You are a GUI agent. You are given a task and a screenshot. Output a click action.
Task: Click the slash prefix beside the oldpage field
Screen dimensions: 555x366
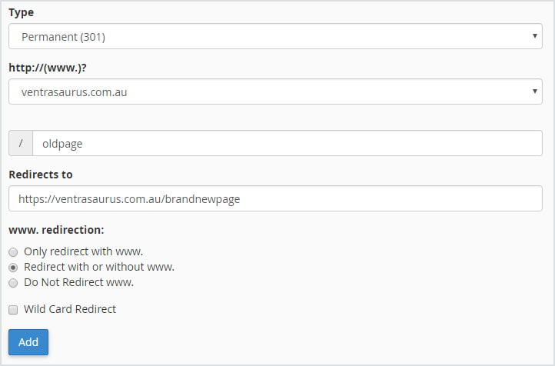[21, 143]
